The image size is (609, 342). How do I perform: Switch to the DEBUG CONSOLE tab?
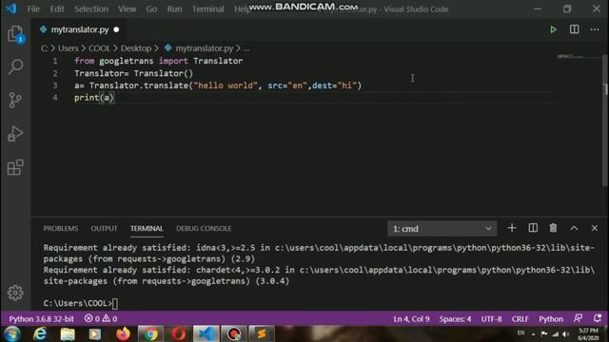[x=204, y=228]
